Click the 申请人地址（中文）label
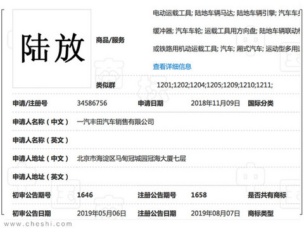The width and height of the screenshot is (304, 228). (x=41, y=158)
